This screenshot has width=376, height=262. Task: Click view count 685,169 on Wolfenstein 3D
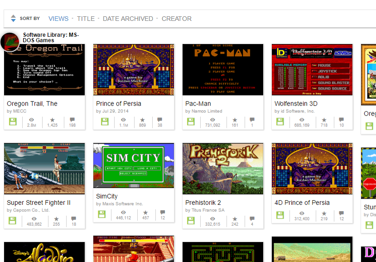tap(302, 125)
